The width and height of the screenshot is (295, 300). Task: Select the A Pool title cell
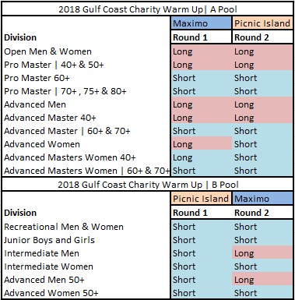click(x=148, y=9)
